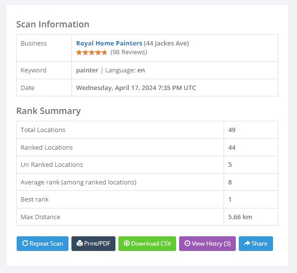Click the orange five-star rating

point(91,52)
